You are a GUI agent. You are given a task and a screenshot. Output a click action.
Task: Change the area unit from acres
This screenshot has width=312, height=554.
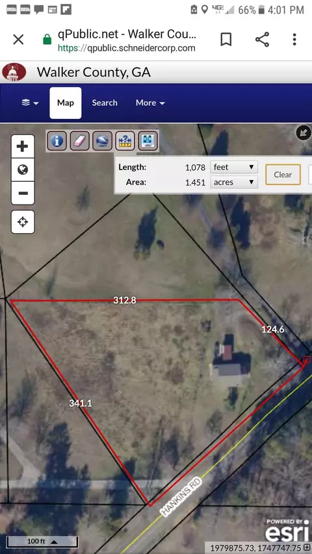(234, 183)
